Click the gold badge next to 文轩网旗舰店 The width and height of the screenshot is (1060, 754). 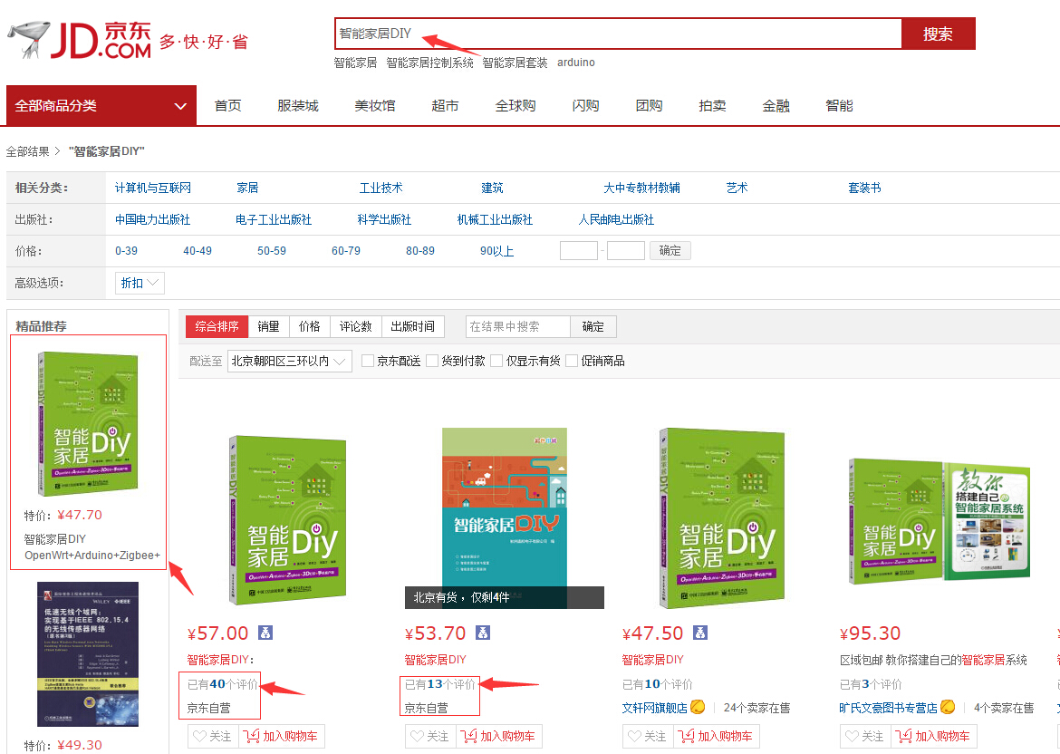pyautogui.click(x=698, y=707)
